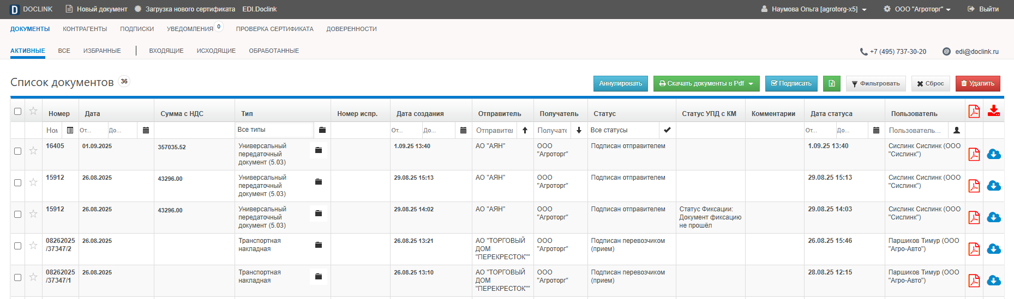Click the Сброс reset button
The image size is (1014, 299).
pyautogui.click(x=931, y=83)
